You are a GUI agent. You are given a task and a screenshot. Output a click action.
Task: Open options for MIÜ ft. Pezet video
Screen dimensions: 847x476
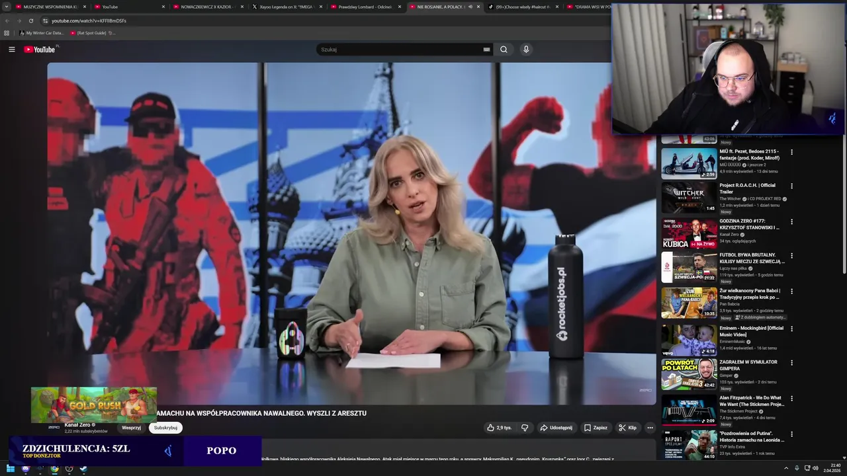[791, 152]
